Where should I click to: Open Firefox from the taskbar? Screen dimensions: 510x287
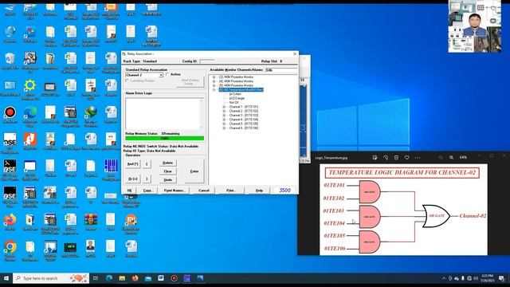(135, 278)
